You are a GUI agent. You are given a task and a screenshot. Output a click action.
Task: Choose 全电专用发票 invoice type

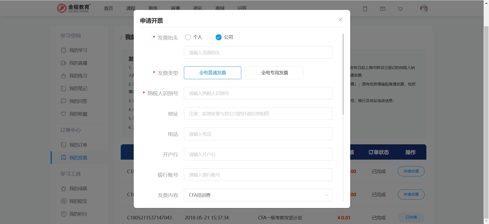pyautogui.click(x=275, y=73)
